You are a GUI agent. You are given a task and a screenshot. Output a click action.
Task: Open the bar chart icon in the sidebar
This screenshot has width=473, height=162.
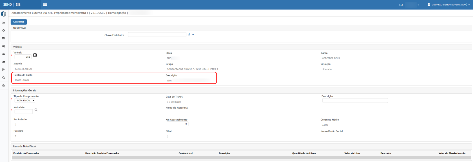(x=3, y=22)
